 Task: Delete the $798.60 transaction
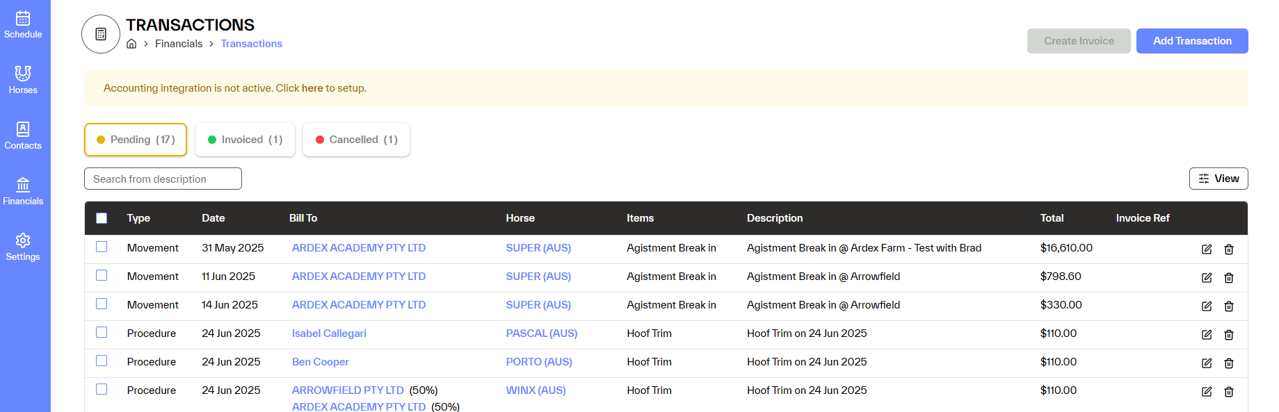(1229, 278)
